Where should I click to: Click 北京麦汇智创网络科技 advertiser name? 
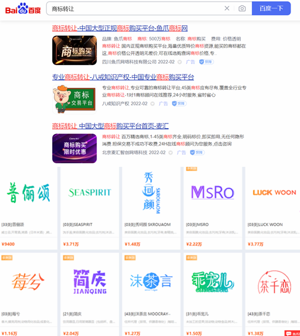click(x=125, y=153)
